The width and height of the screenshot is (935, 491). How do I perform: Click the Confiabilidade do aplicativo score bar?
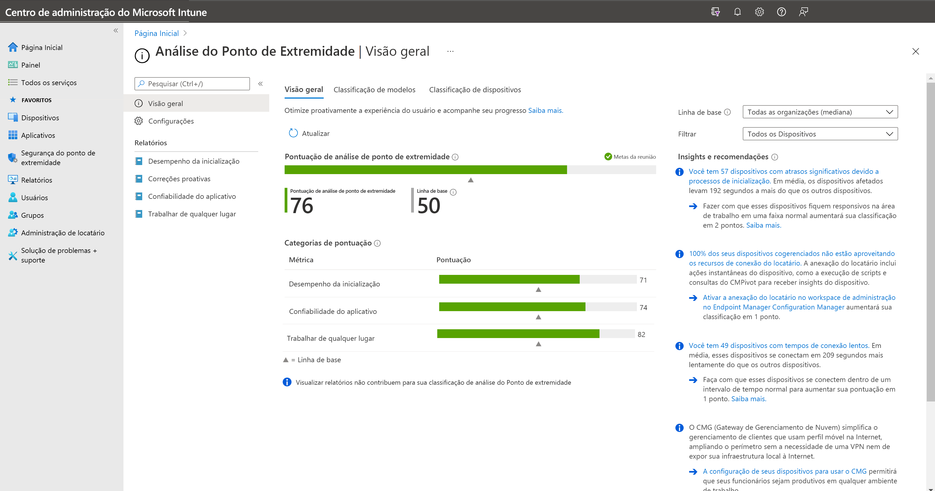pos(538,306)
